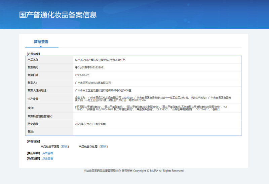Select the filer company 广州市玛可安迪化妆品有限公司
Viewport: 269px width, 184px height.
point(93,83)
